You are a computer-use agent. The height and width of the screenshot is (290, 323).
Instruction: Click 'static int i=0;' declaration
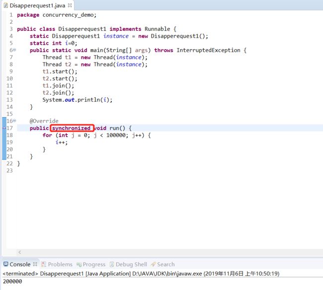pyautogui.click(x=53, y=43)
